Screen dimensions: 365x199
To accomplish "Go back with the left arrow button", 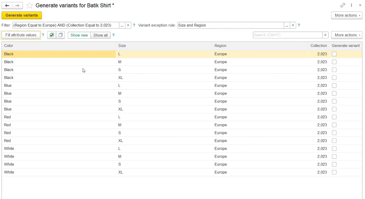I will coord(7,6).
